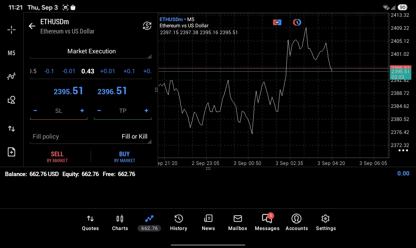
Task: Create new document icon in sidebar
Action: click(11, 152)
